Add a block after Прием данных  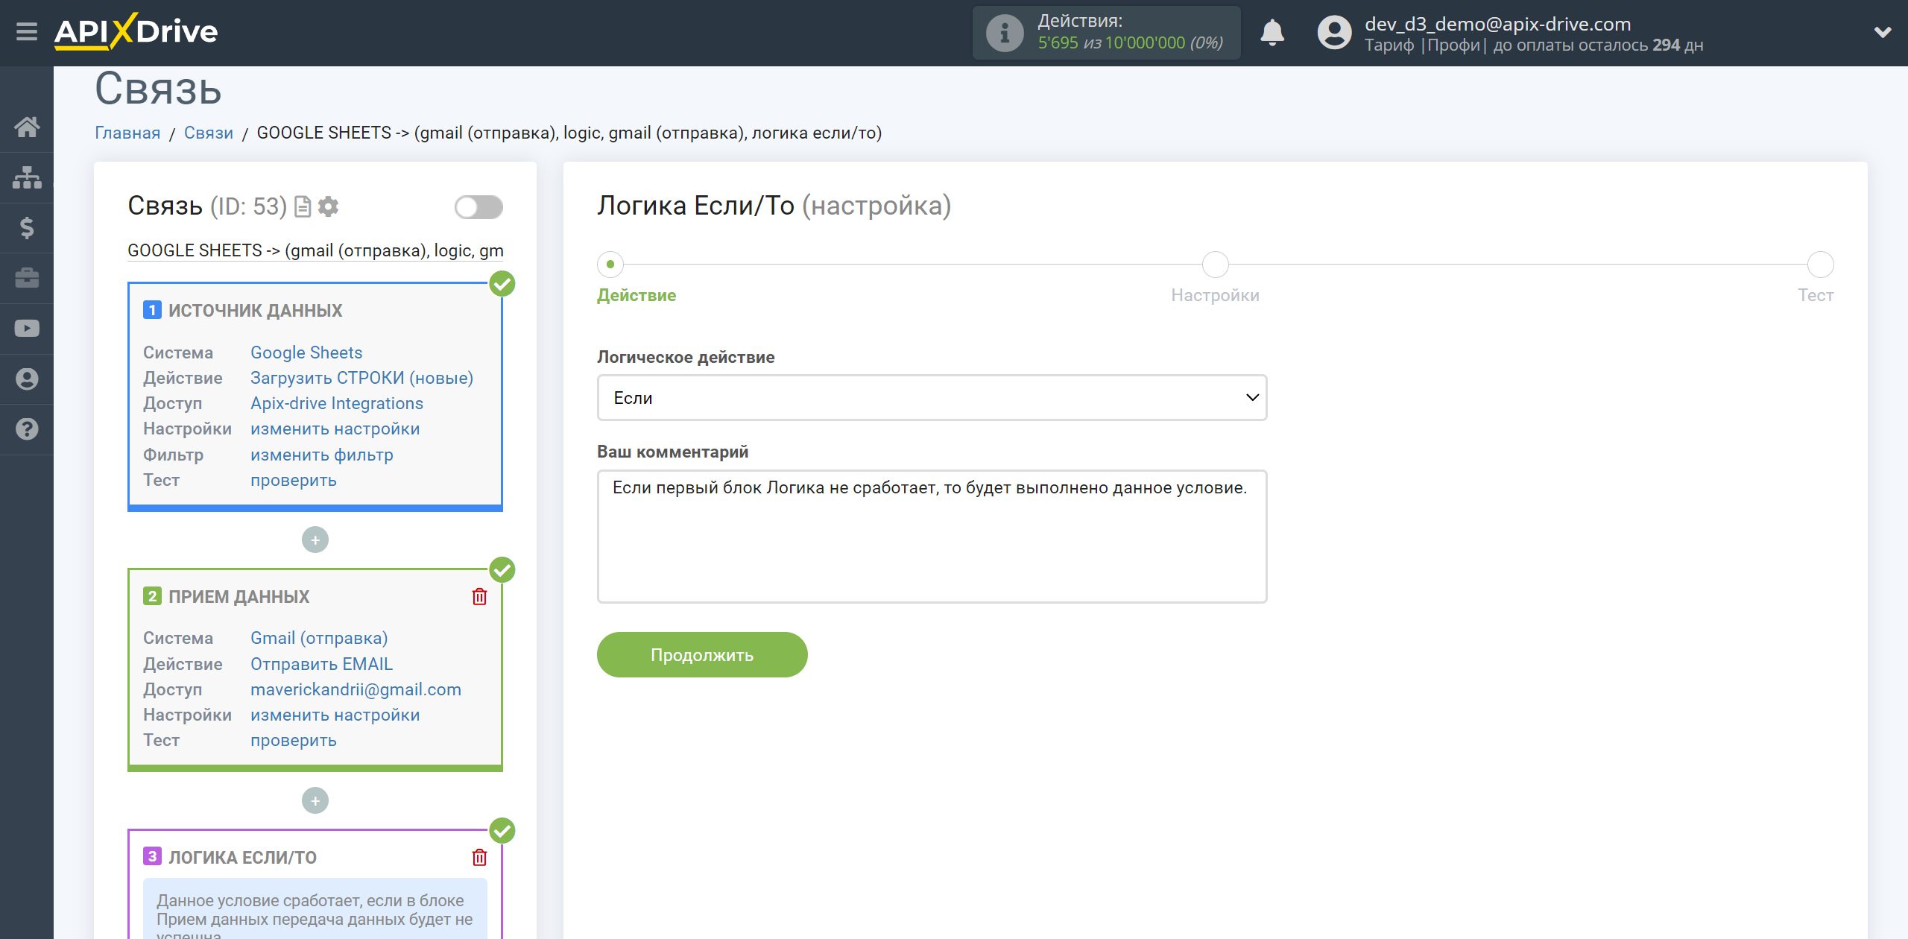pyautogui.click(x=315, y=800)
